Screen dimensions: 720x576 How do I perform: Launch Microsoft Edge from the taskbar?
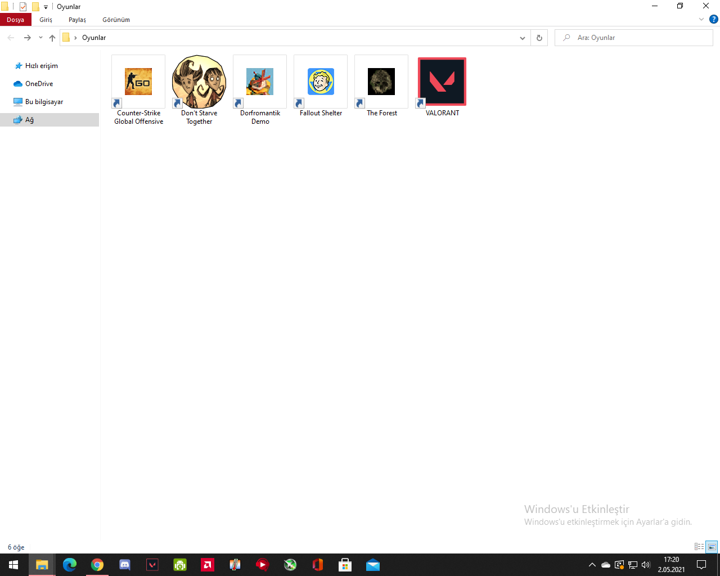coord(69,565)
